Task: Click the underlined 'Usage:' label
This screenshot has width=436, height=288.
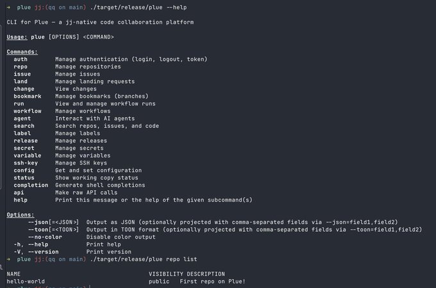Action: pyautogui.click(x=17, y=37)
